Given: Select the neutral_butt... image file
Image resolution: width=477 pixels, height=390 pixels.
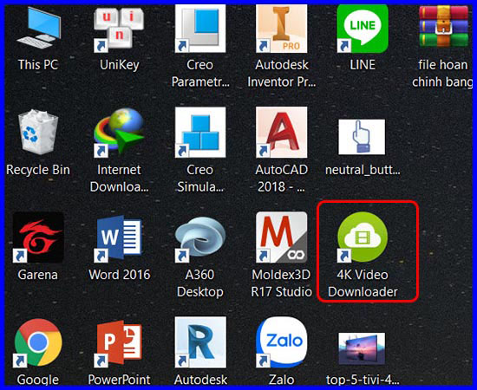Looking at the screenshot, I should 362,137.
